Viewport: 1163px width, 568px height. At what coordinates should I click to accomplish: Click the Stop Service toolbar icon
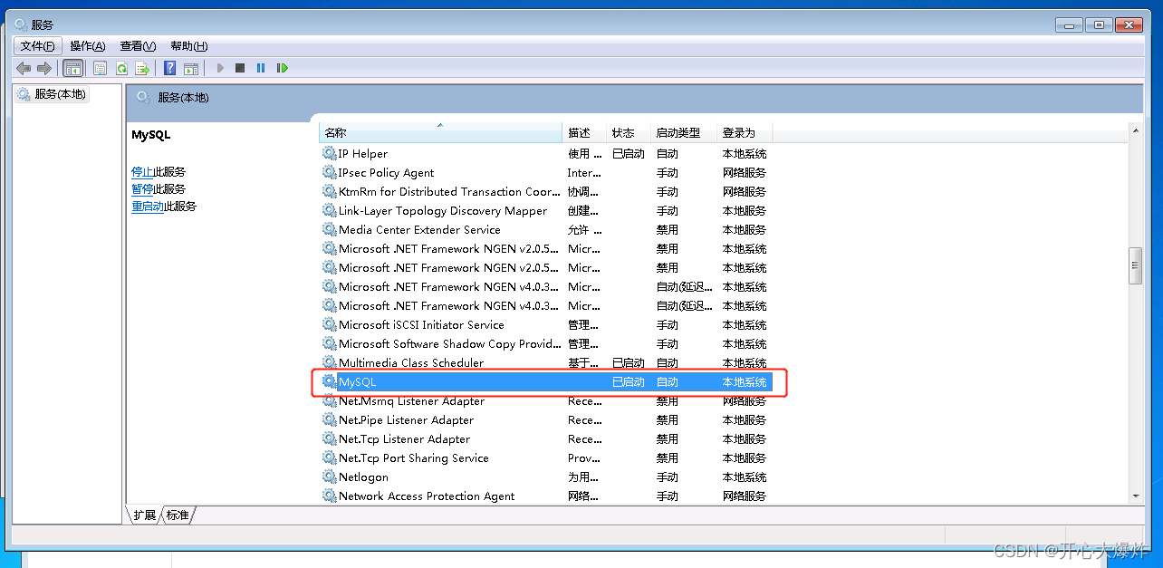point(240,68)
